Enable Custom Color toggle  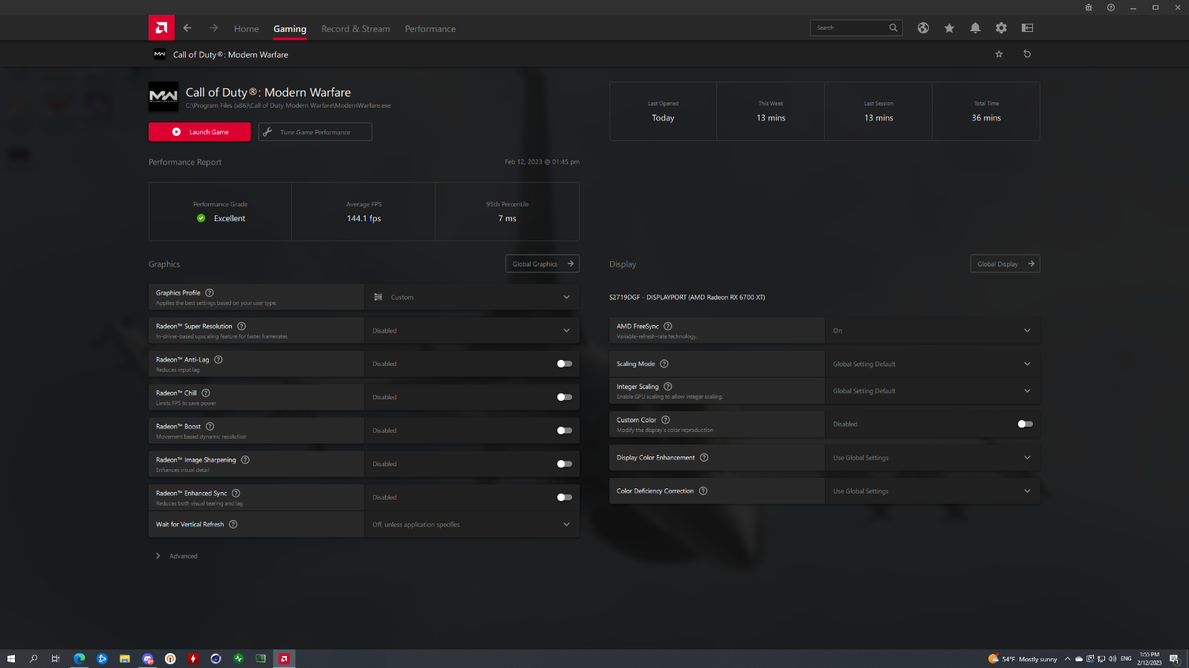click(x=1026, y=424)
